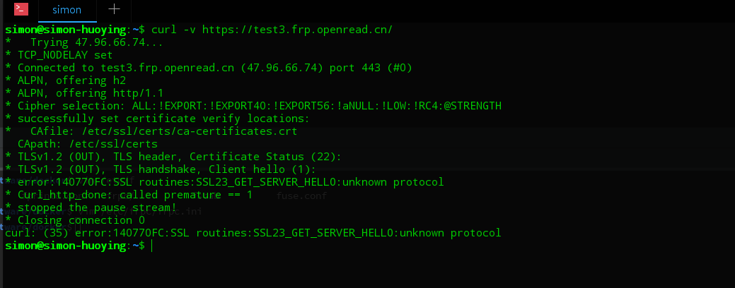Click the 'ALPN, offering h2' line
Viewport: 735px width, 288px height.
65,80
